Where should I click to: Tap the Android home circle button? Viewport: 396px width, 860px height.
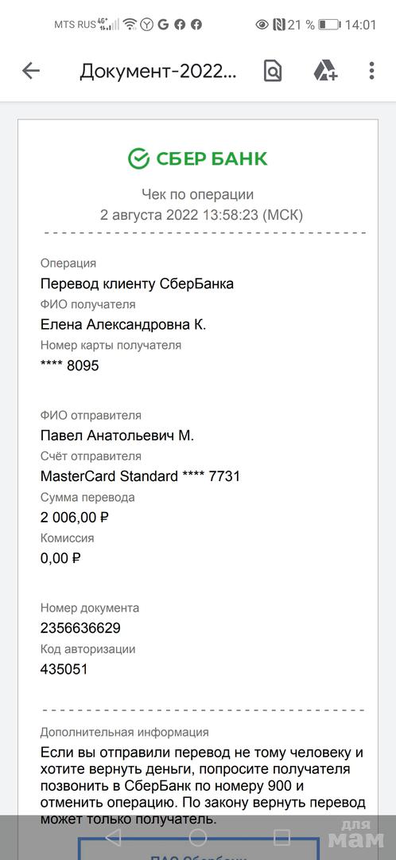[x=198, y=837]
